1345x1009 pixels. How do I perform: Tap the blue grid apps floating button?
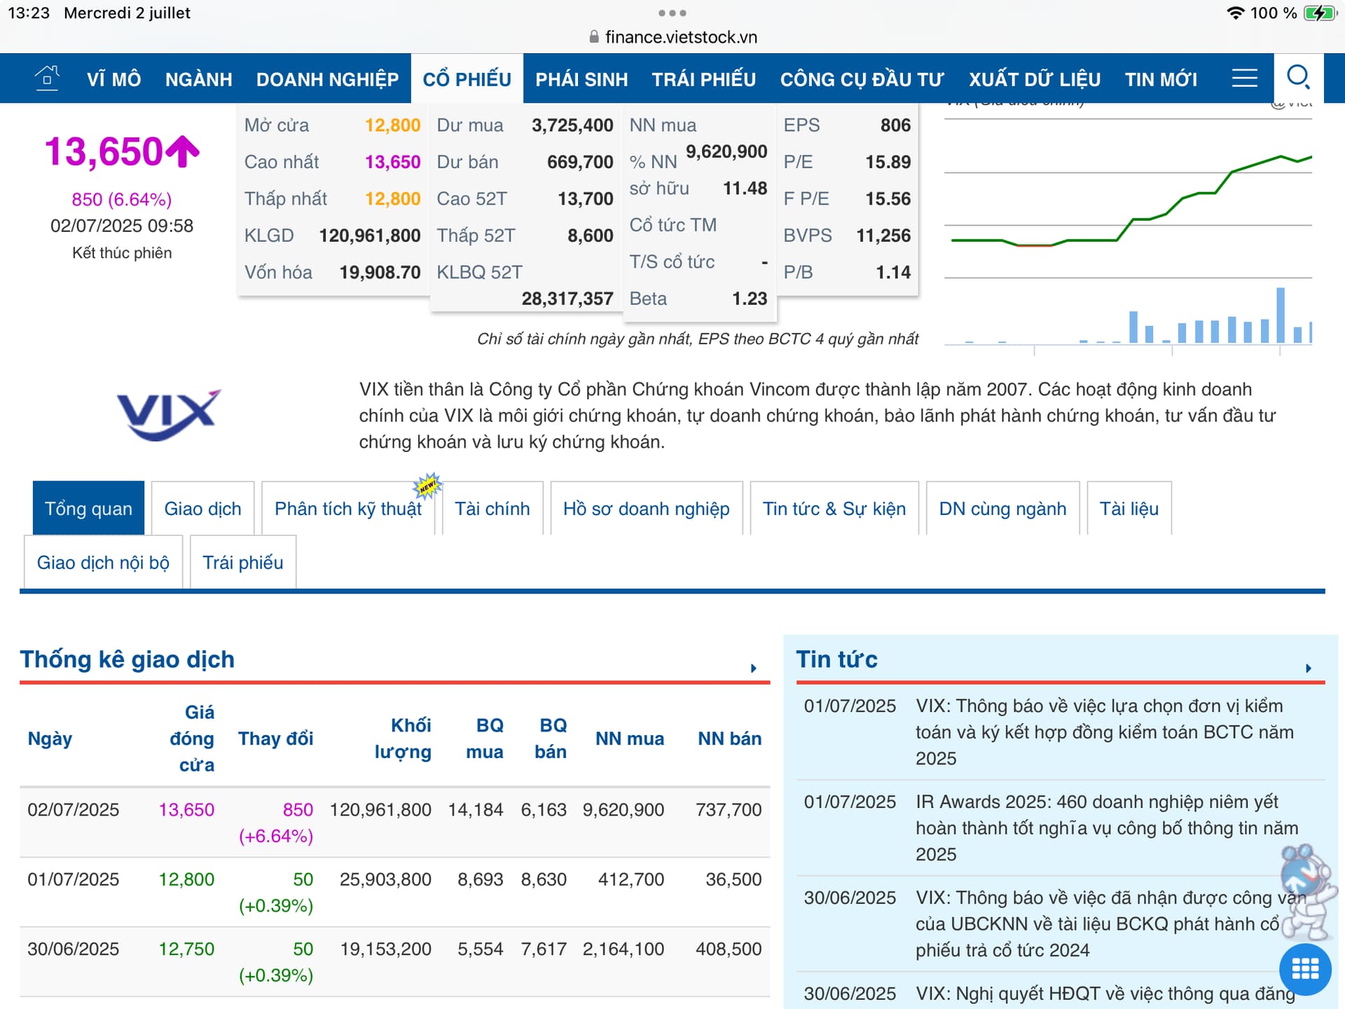pos(1304,969)
